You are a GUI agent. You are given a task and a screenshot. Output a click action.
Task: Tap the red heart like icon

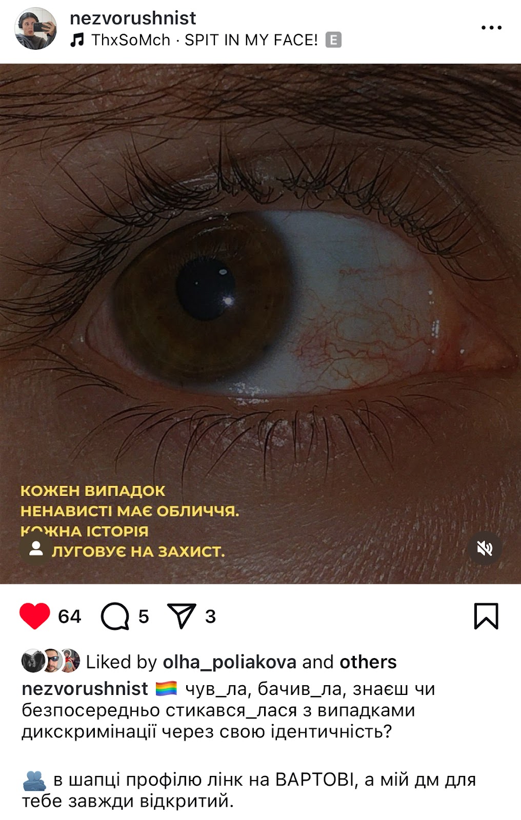tap(34, 616)
